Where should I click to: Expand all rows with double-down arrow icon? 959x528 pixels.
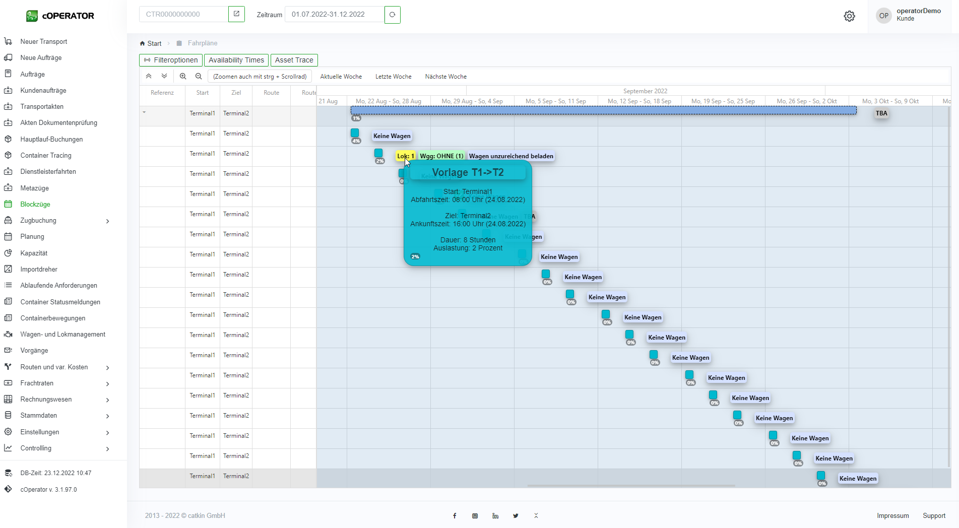164,77
